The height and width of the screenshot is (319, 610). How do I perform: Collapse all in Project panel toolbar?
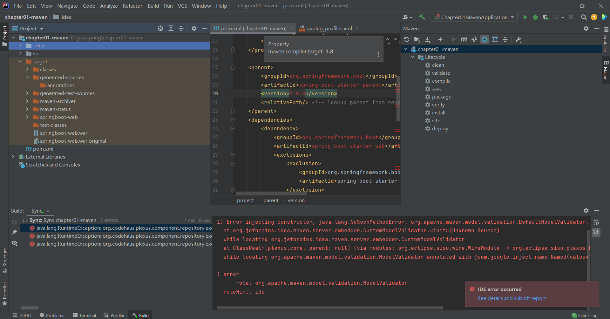pos(181,28)
